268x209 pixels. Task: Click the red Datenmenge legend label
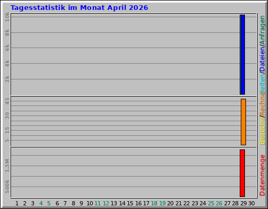(262, 175)
